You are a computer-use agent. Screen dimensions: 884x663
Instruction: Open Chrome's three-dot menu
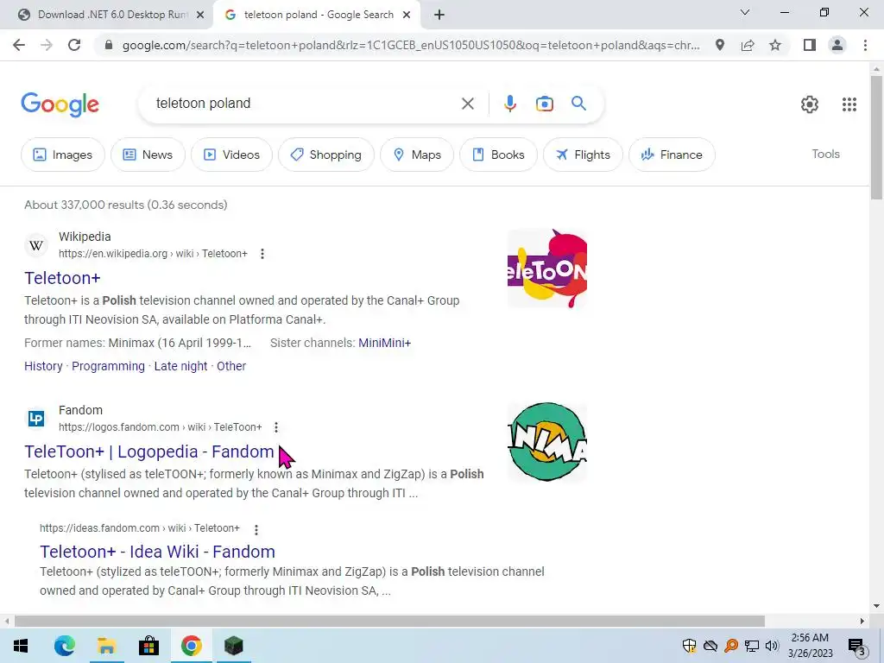tap(865, 45)
